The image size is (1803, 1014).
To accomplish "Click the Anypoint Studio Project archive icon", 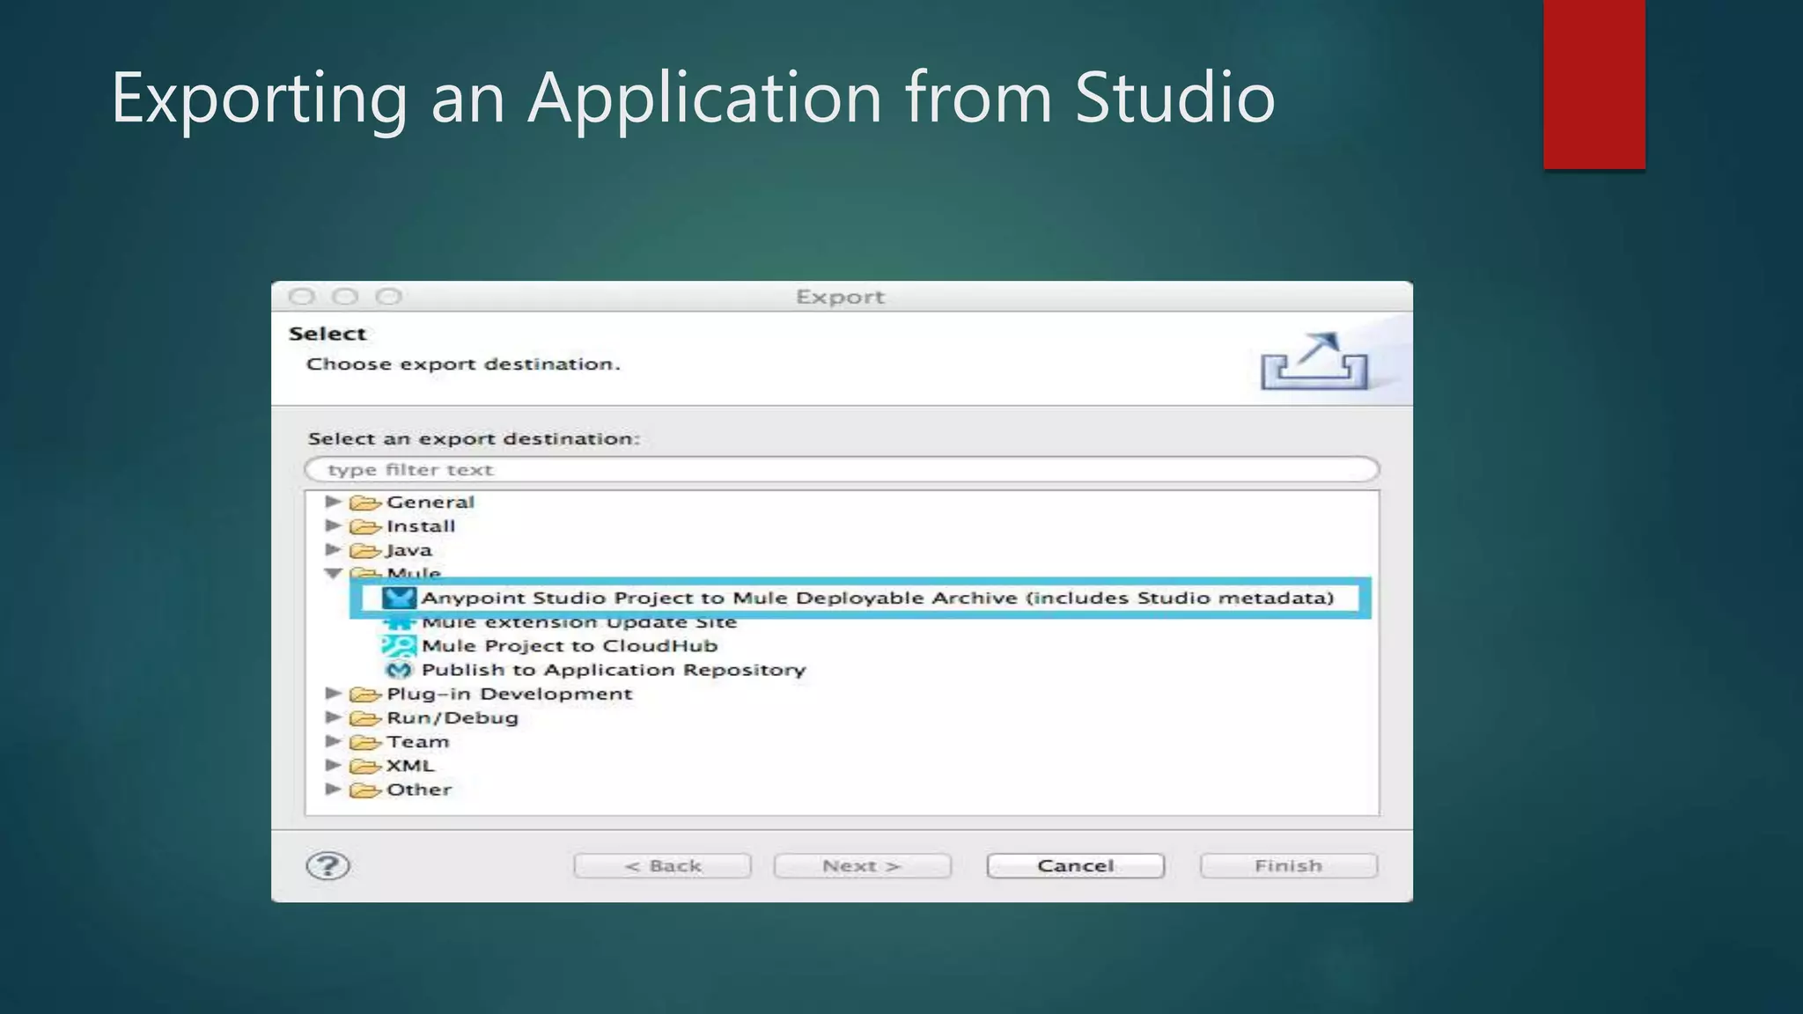I will 399,599.
